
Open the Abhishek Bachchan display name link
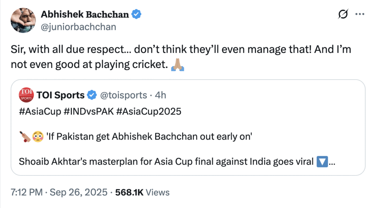click(x=85, y=15)
